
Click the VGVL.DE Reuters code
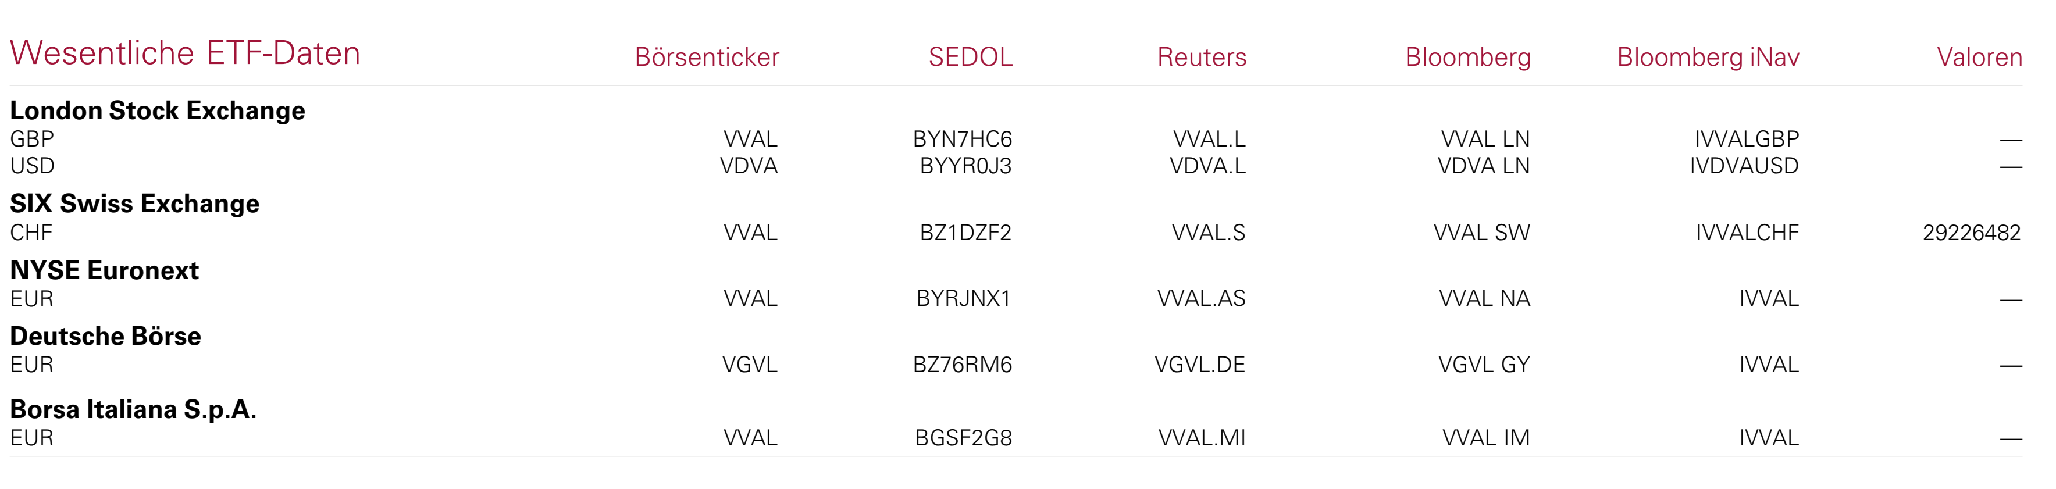(1199, 365)
